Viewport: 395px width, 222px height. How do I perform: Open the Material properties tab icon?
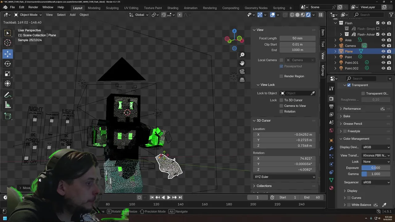331,188
